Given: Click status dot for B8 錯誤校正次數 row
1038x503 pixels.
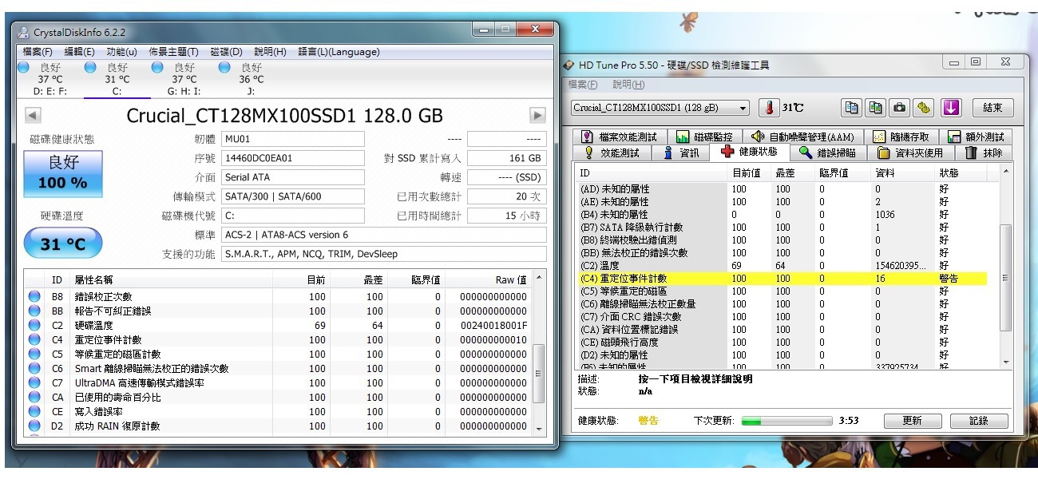Looking at the screenshot, I should pos(34,297).
